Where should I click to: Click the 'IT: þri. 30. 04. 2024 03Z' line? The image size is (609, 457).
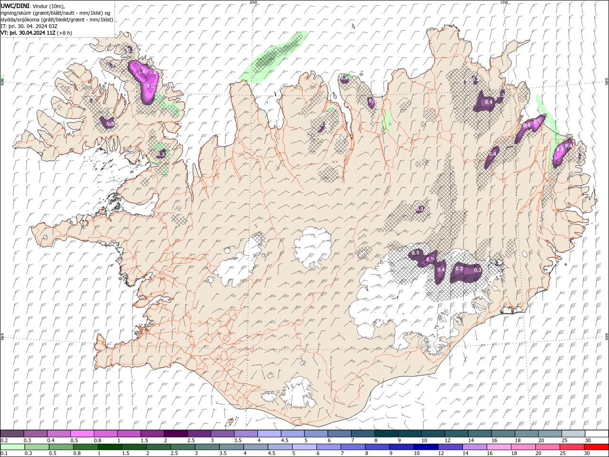pos(29,26)
